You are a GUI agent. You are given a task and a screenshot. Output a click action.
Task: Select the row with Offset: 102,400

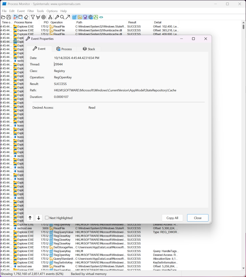click(x=90, y=27)
